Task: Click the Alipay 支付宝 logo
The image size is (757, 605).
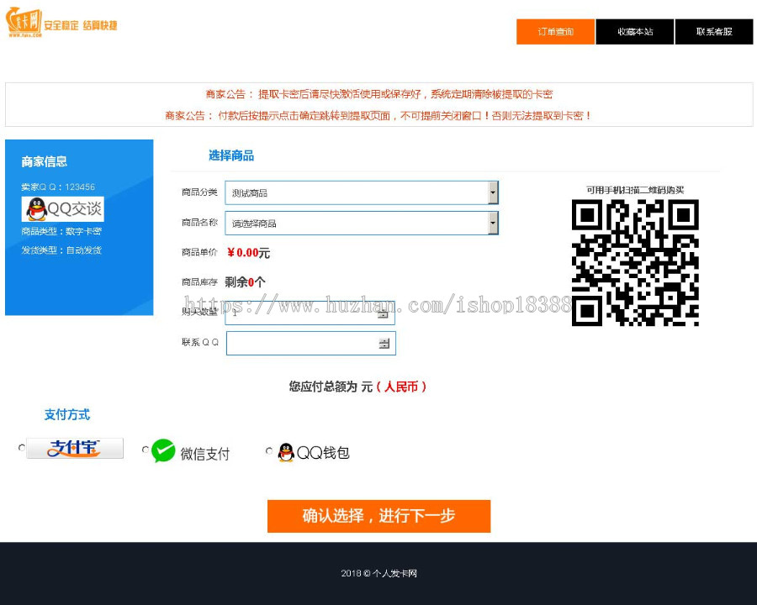Action: pyautogui.click(x=75, y=448)
